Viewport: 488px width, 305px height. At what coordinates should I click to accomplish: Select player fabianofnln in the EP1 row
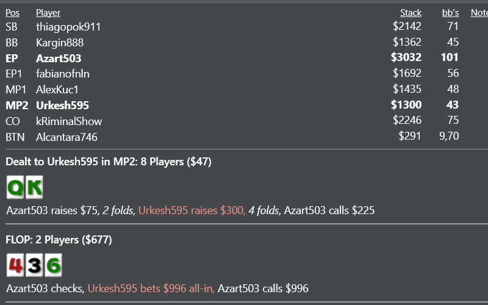(63, 74)
